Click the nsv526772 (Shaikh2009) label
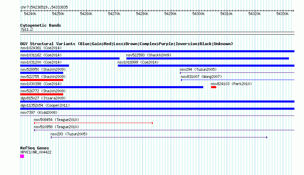The height and width of the screenshot is (175, 304). [x=43, y=91]
